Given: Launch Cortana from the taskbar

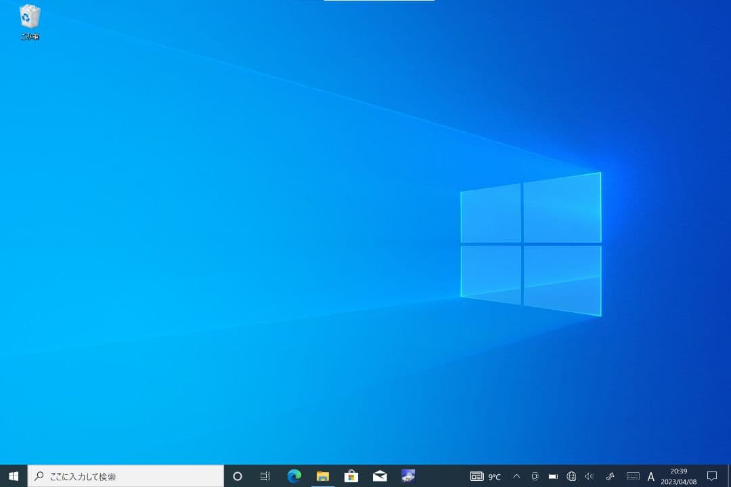Looking at the screenshot, I should pos(237,476).
